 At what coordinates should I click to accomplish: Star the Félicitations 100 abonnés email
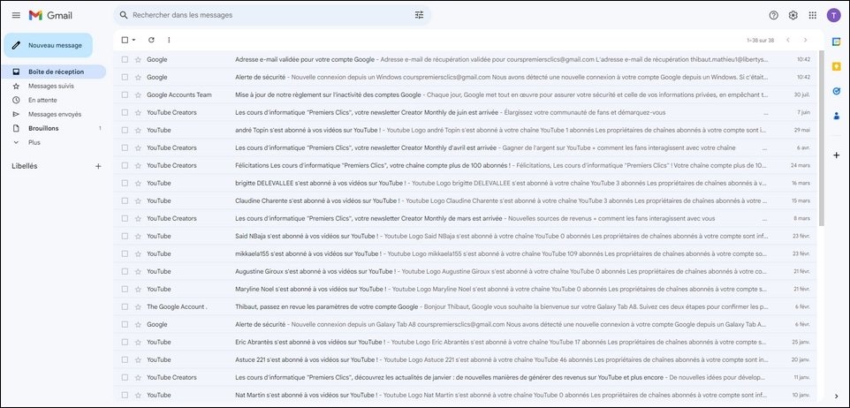click(x=138, y=165)
